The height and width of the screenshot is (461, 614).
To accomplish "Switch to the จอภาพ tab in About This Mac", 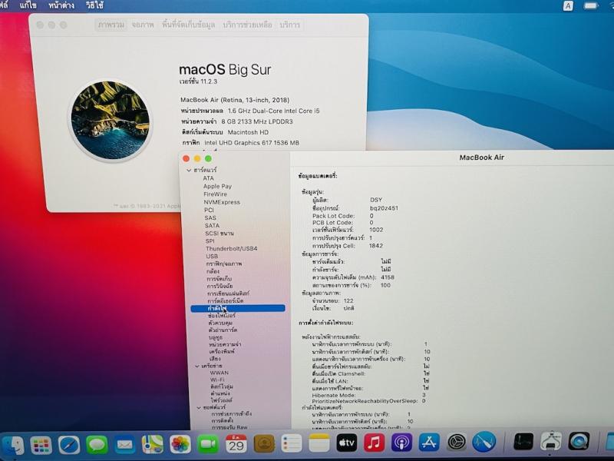I will (143, 25).
